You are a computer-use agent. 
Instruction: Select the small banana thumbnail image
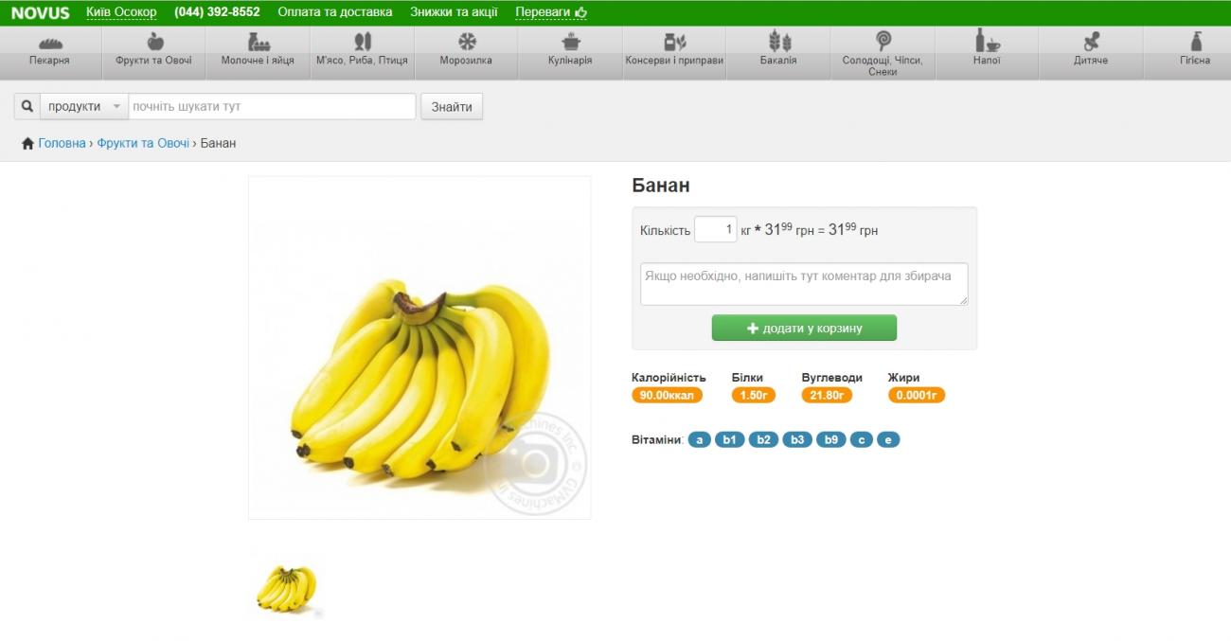[287, 589]
